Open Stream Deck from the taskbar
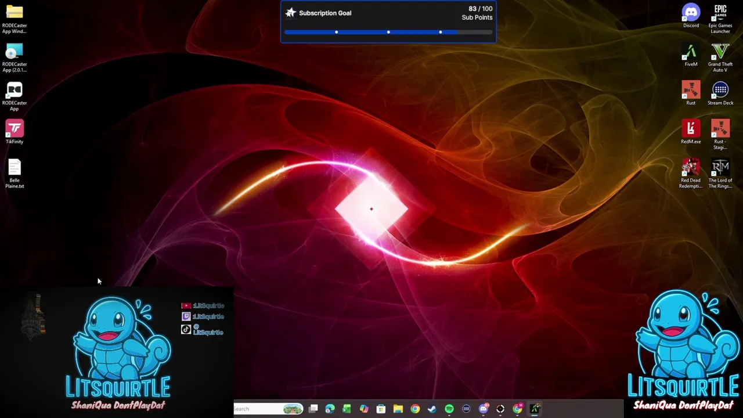 [x=466, y=409]
